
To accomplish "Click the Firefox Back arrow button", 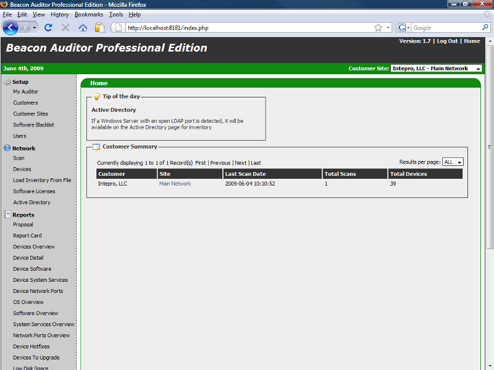I will (10, 28).
